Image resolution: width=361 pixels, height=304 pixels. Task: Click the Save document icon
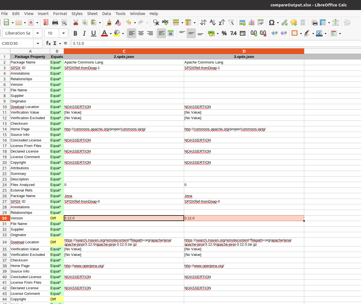(31, 23)
